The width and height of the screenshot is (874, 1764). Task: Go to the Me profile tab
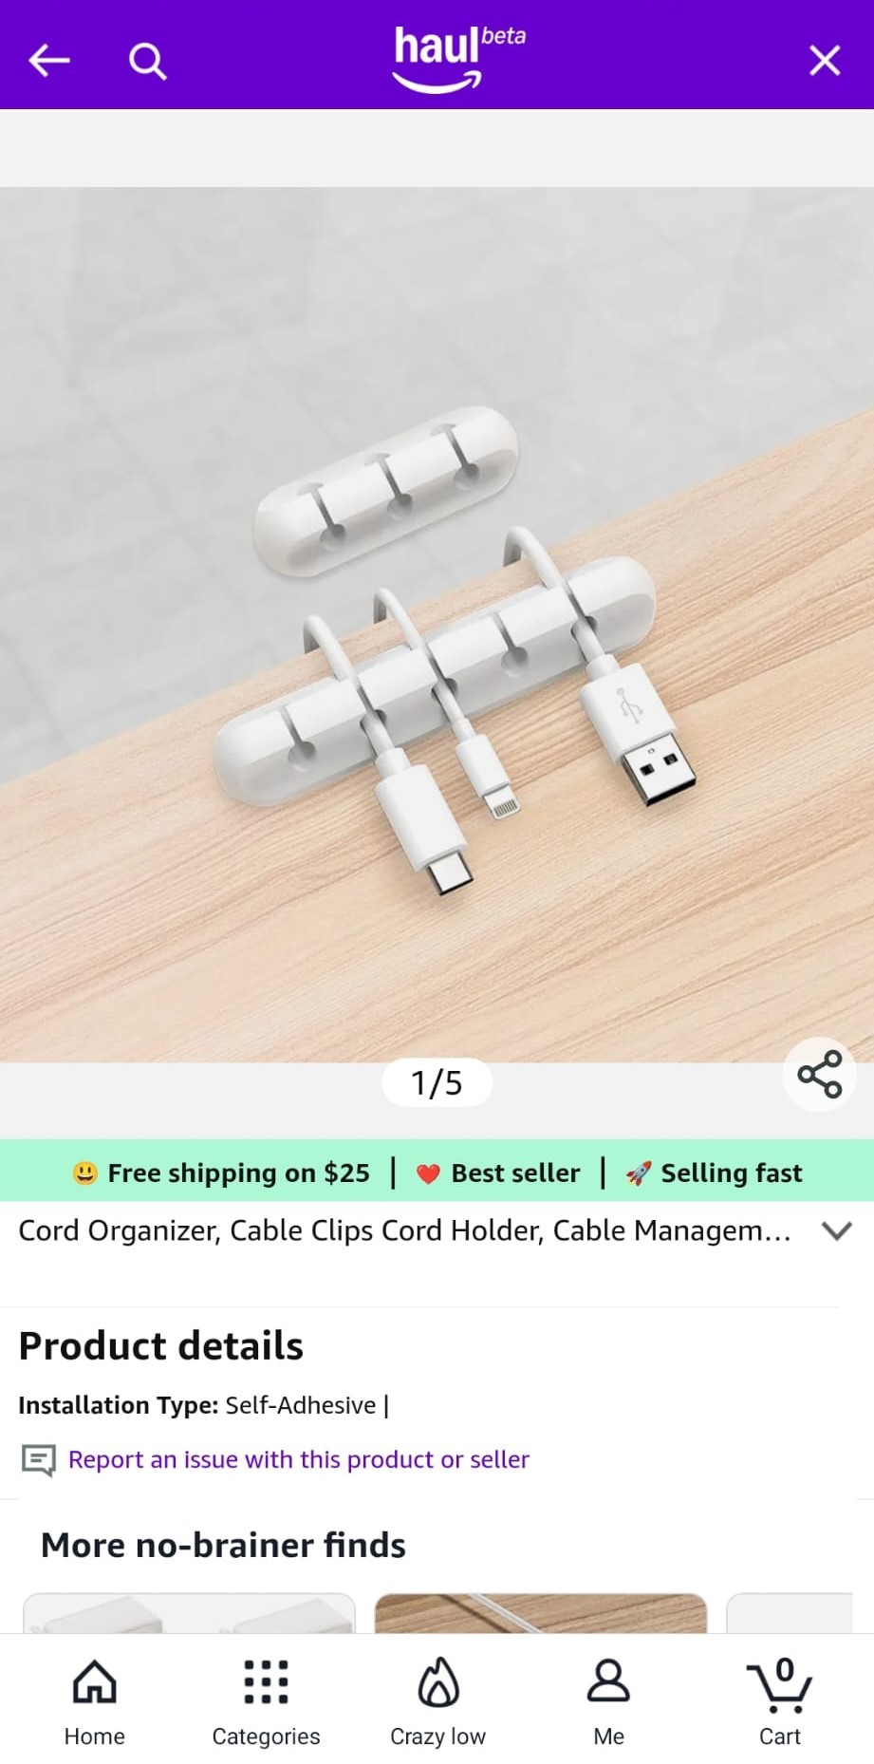608,1702
